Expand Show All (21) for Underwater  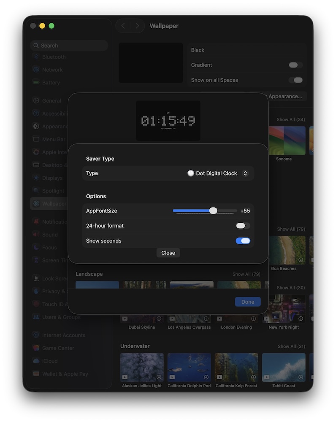click(x=291, y=346)
